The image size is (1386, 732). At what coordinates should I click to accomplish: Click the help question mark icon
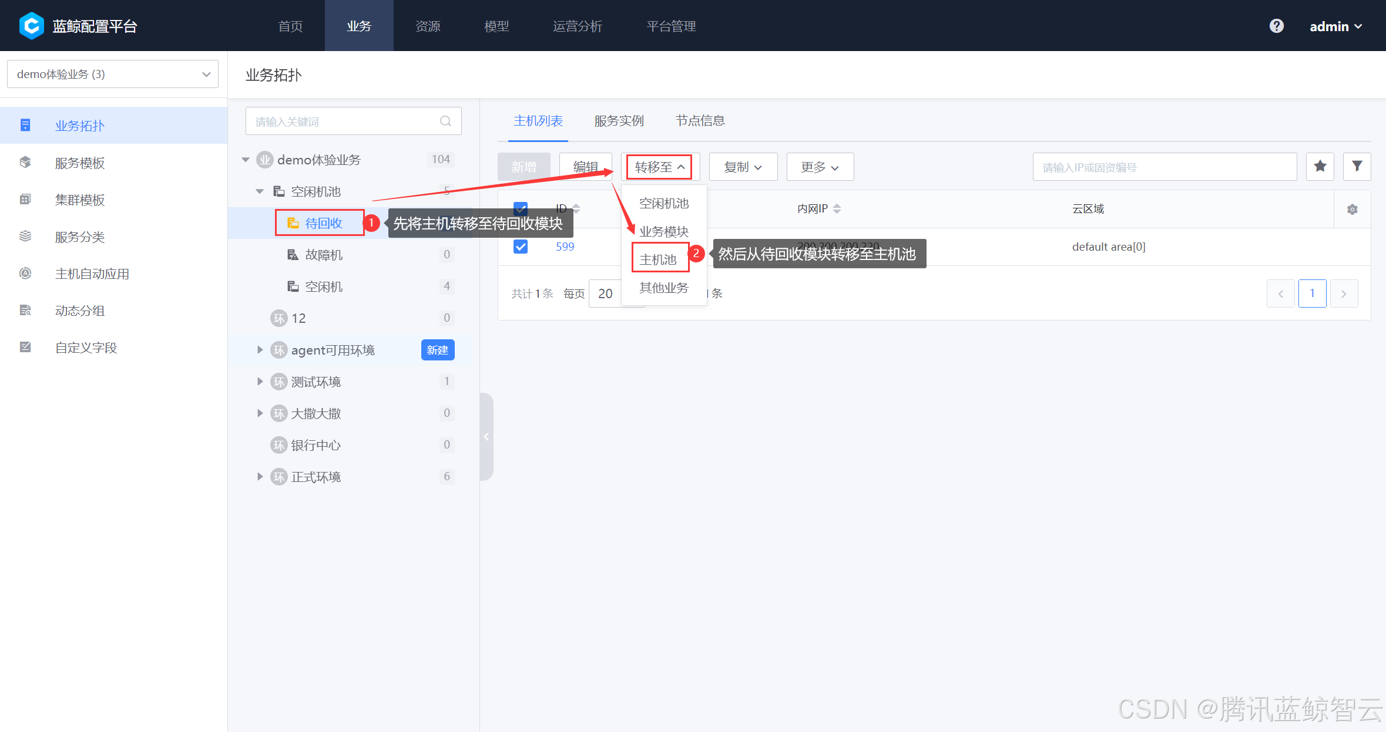click(x=1276, y=26)
